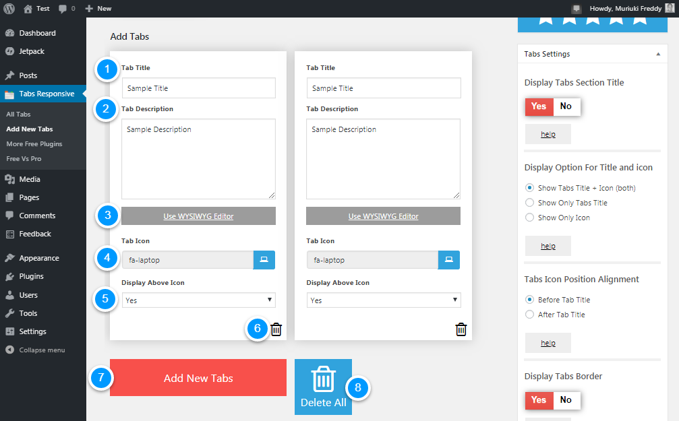Open comments via the speech bubble icon
679x421 pixels.
point(63,8)
